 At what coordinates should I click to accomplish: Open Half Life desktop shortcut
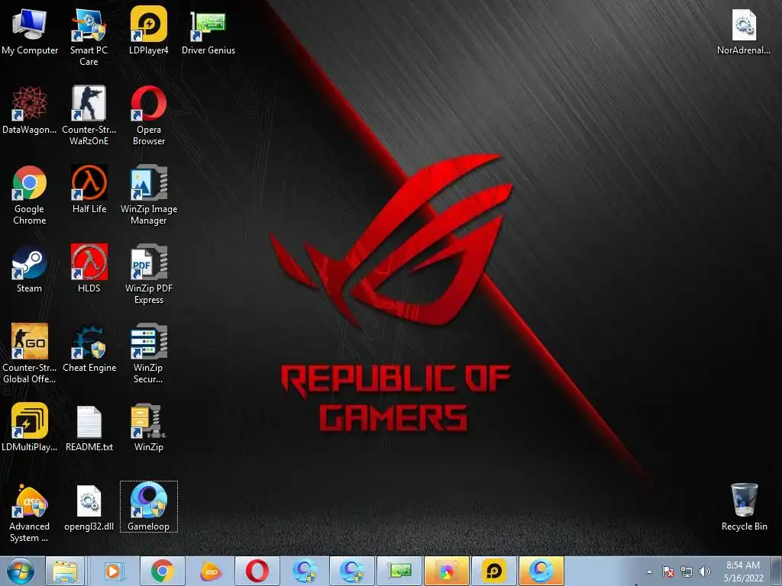89,189
